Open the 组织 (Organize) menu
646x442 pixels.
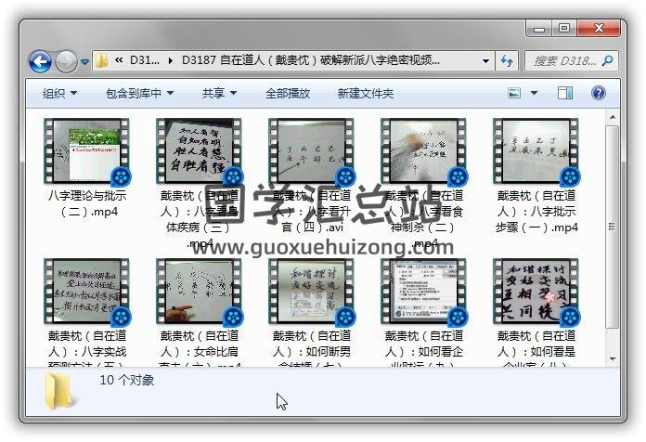pyautogui.click(x=59, y=94)
